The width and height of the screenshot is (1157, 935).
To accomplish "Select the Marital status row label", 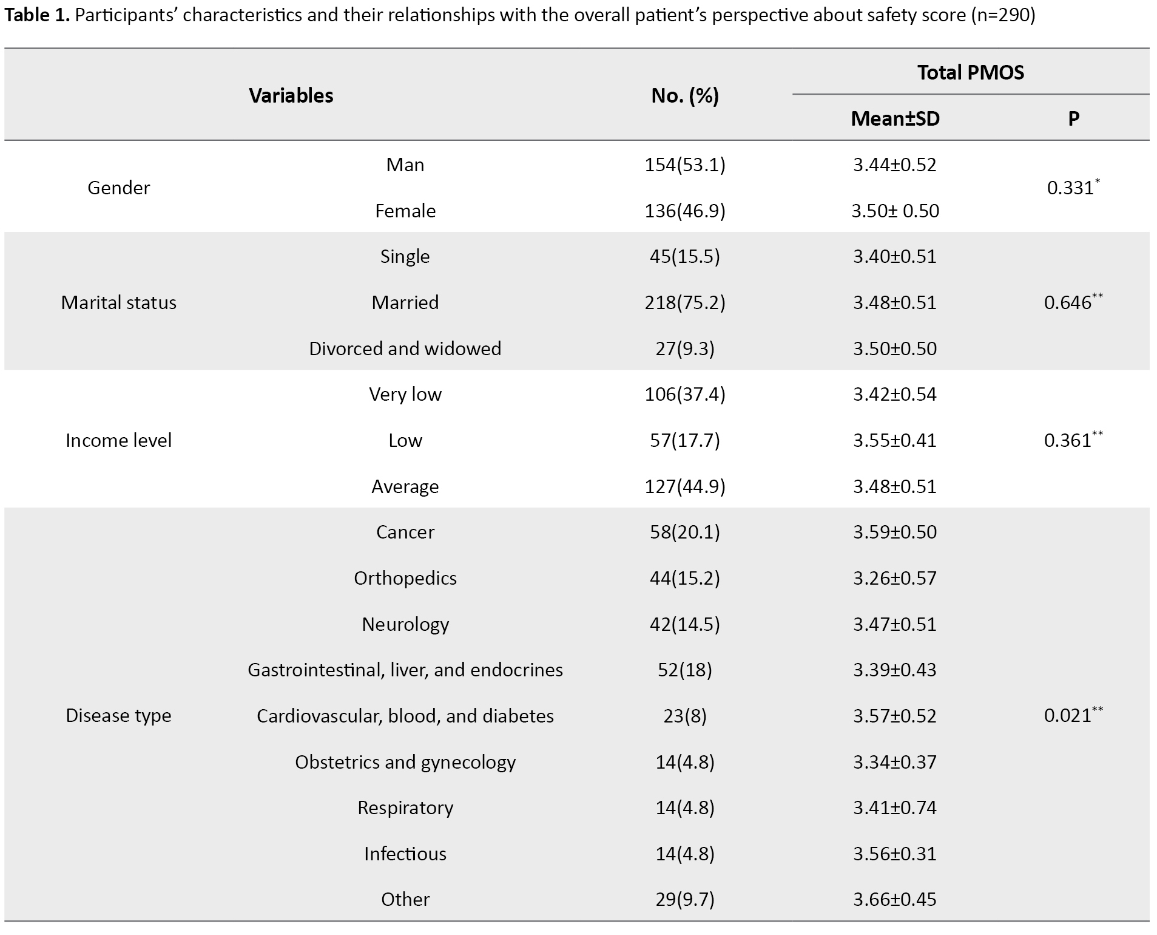I will (x=118, y=302).
